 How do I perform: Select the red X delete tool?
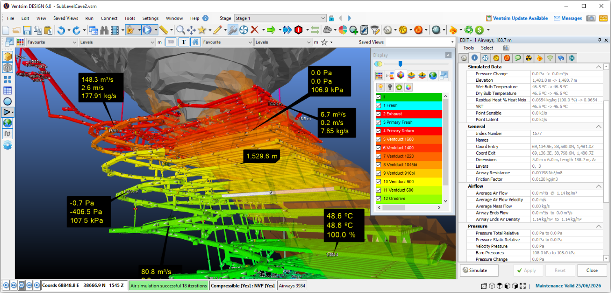255,30
